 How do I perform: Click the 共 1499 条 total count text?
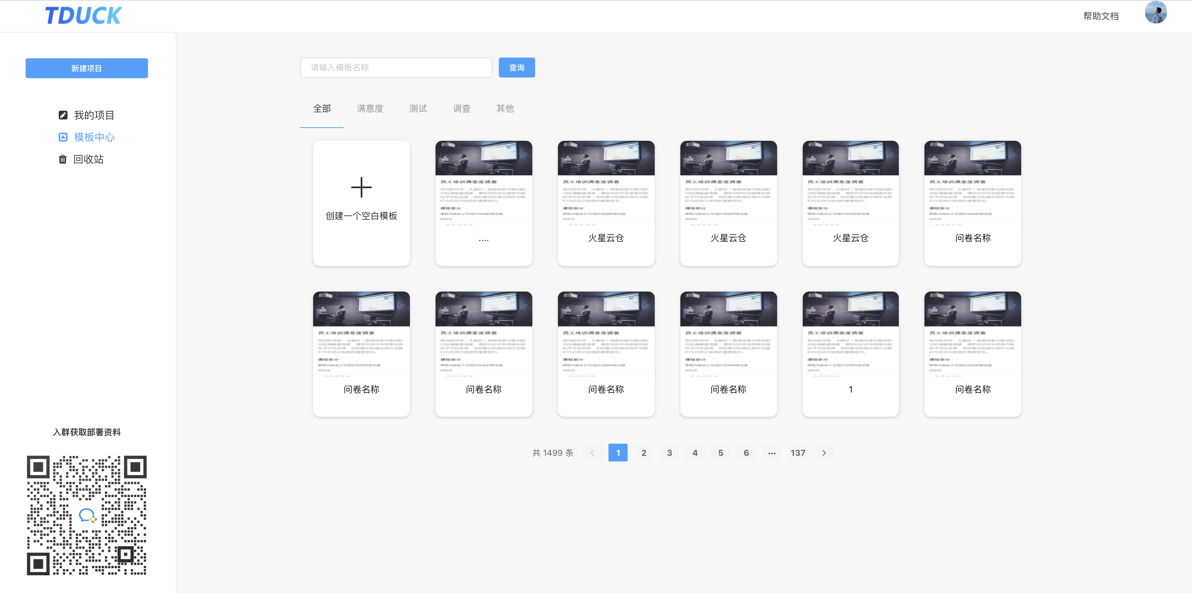(553, 453)
